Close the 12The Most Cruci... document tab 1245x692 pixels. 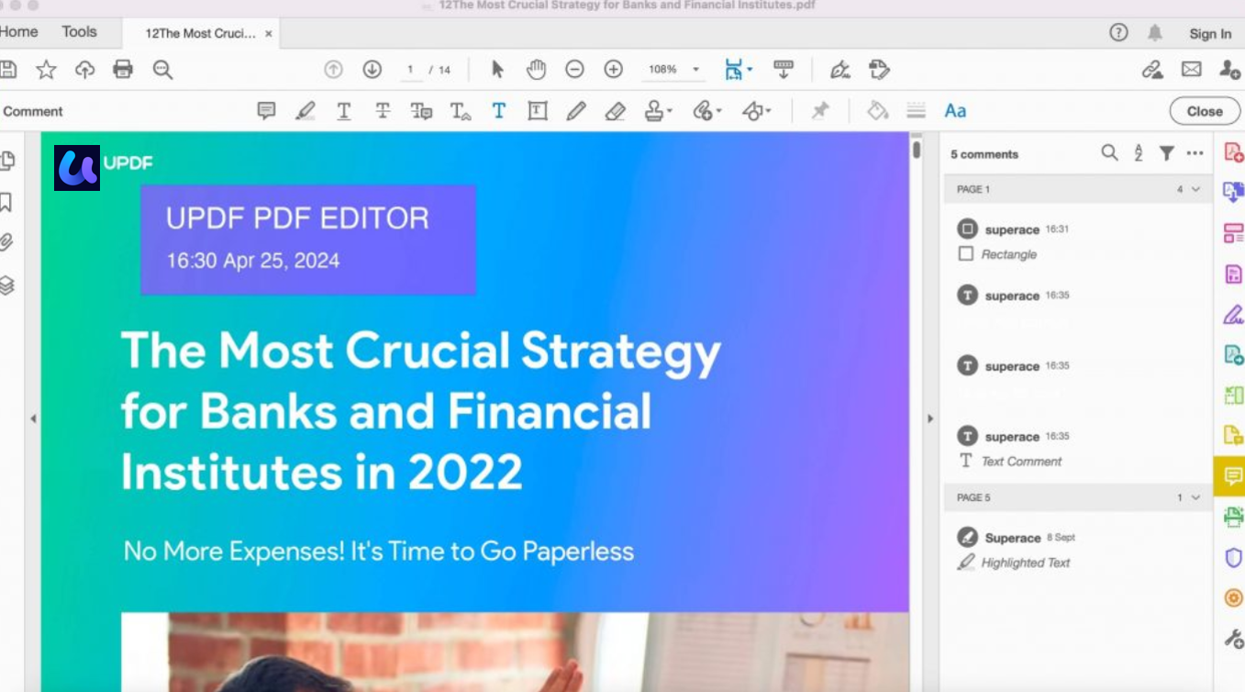point(269,34)
